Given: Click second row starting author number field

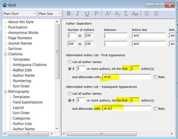Looking at the screenshot, I should (72, 44).
